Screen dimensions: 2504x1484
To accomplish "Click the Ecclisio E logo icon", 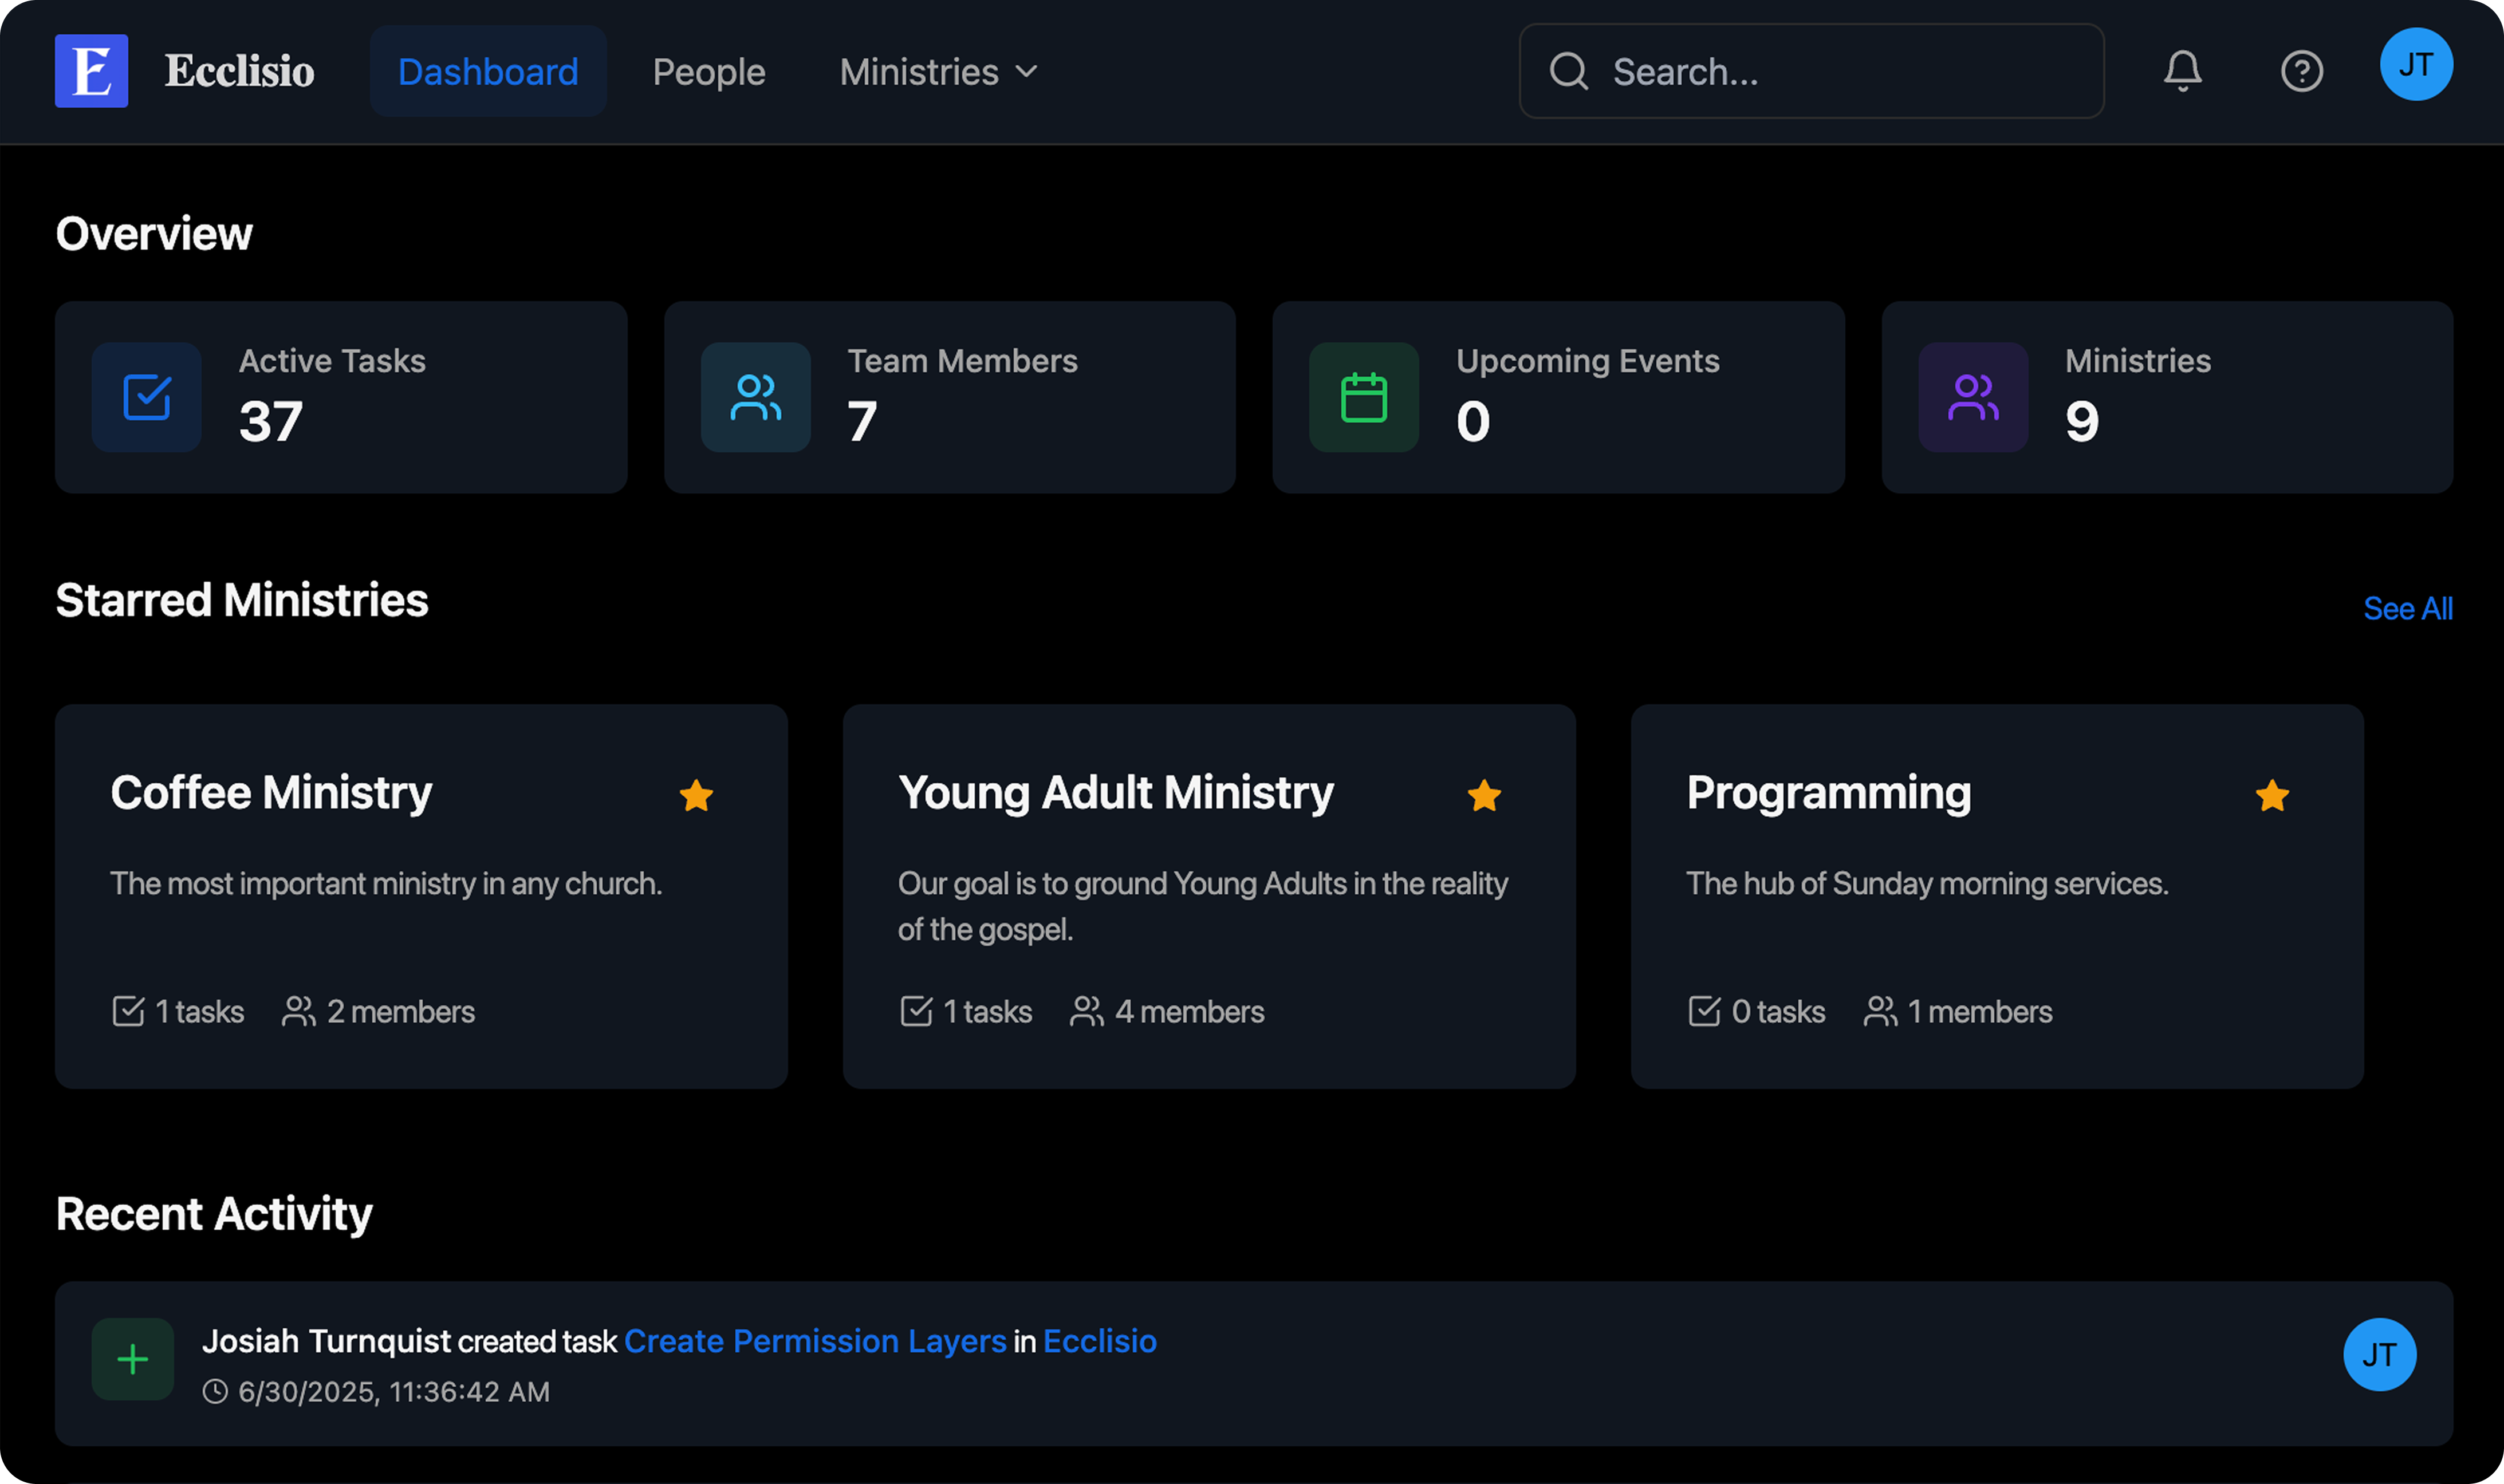I will [91, 71].
